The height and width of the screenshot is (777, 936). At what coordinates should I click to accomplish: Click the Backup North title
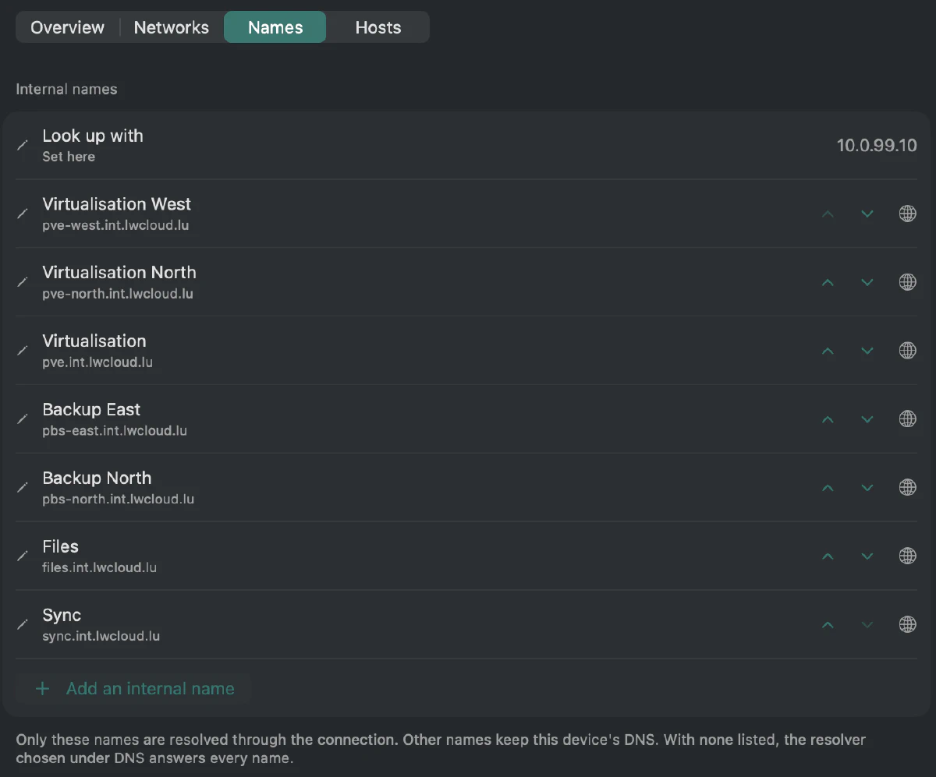point(97,479)
